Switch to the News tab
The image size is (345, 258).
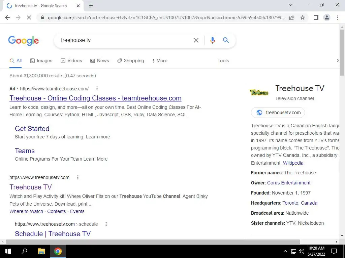point(100,60)
